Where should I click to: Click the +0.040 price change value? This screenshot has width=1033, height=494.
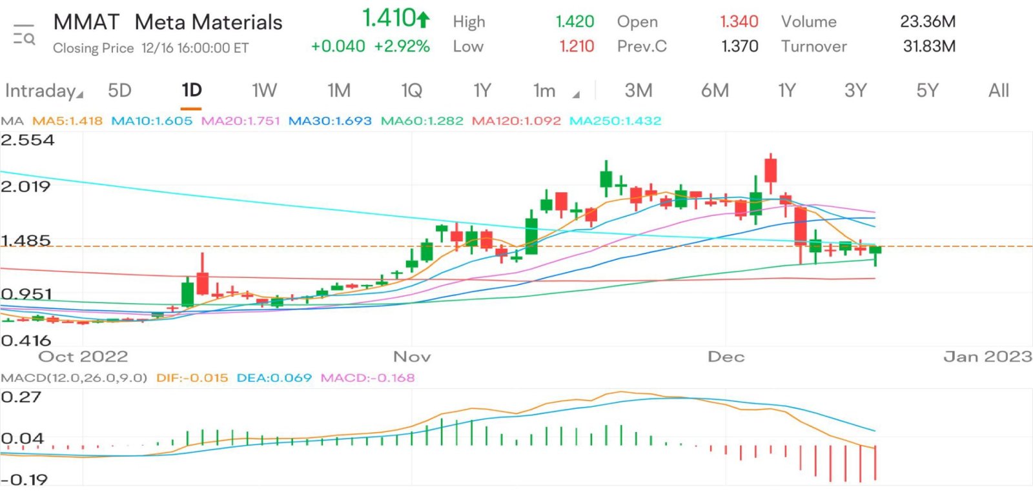point(338,46)
